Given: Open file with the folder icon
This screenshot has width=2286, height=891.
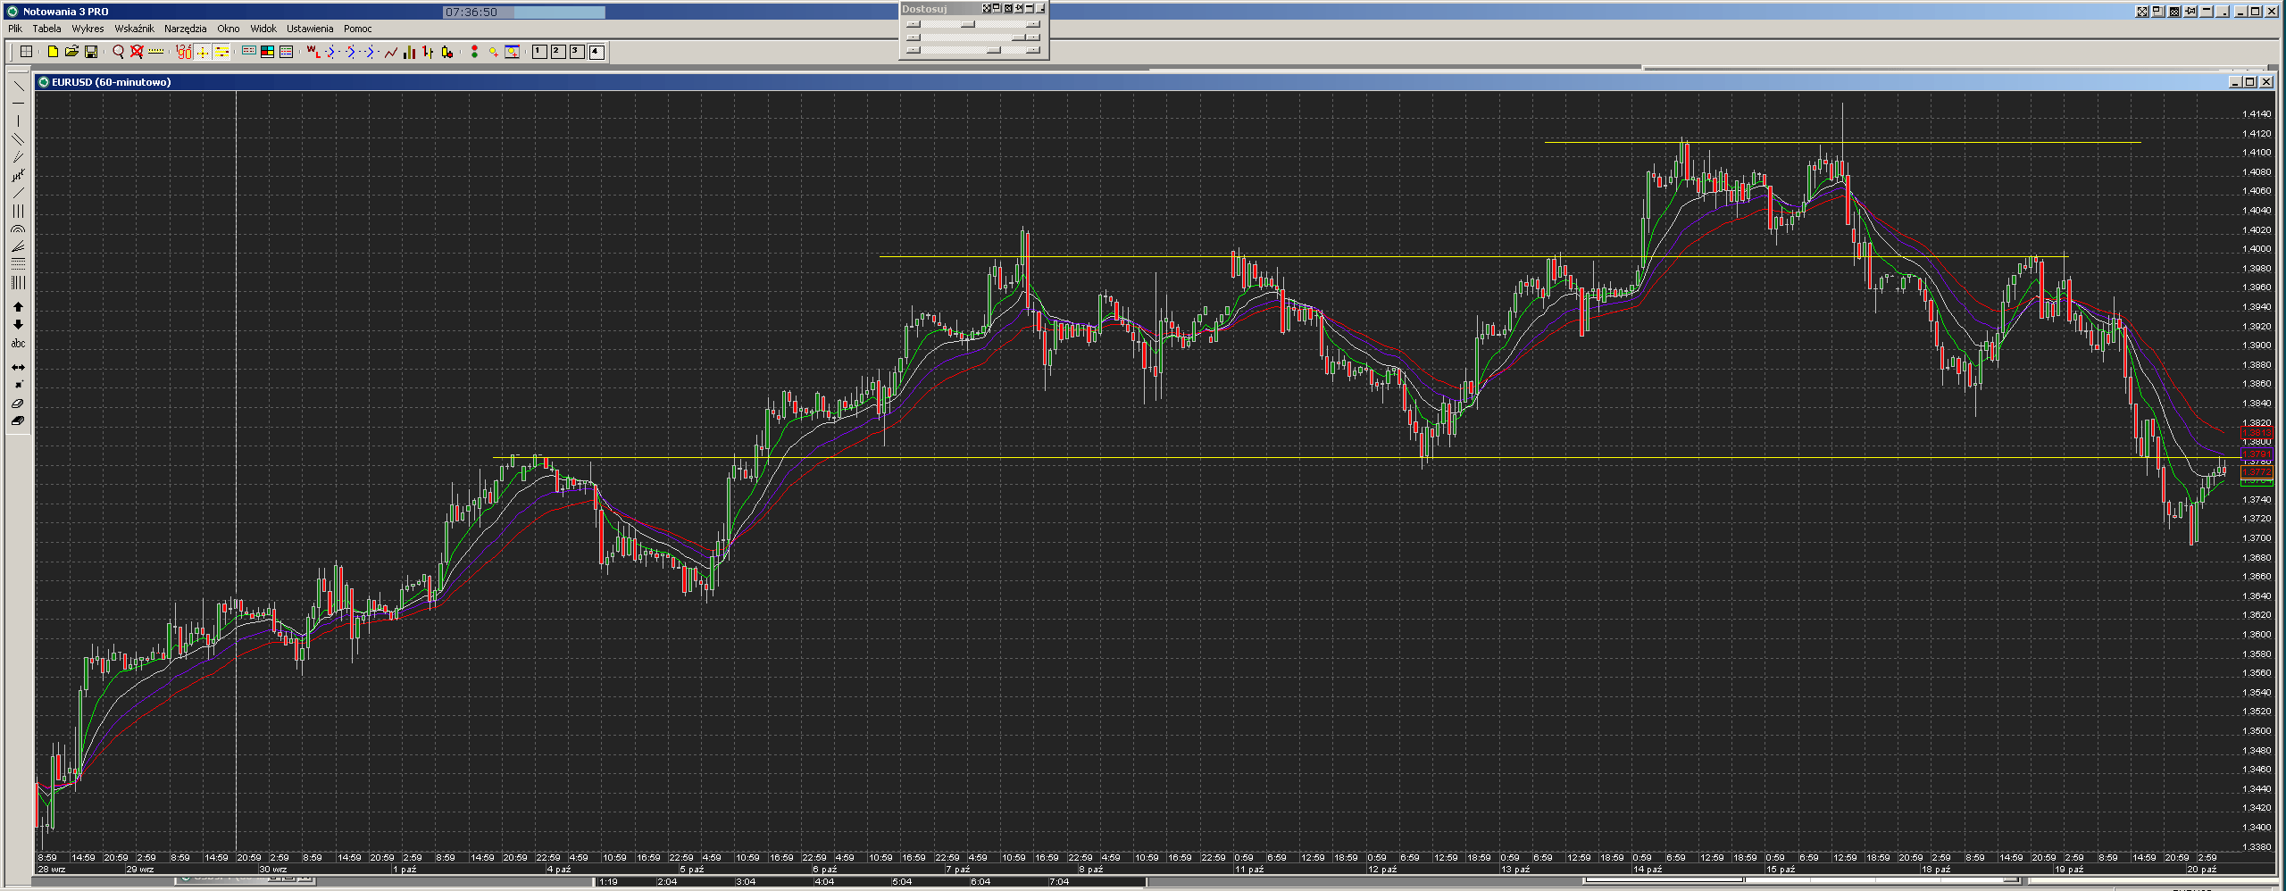Looking at the screenshot, I should click(x=71, y=52).
